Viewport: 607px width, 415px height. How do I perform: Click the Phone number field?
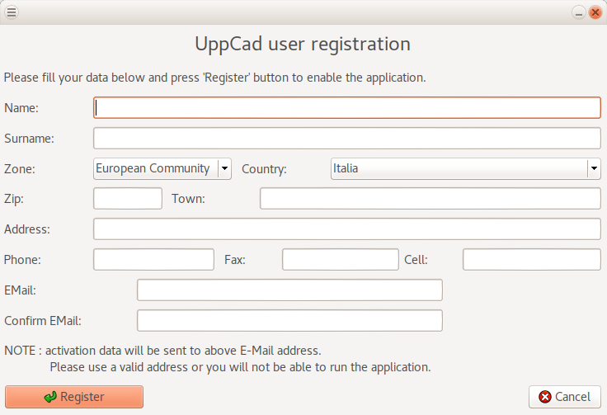153,260
